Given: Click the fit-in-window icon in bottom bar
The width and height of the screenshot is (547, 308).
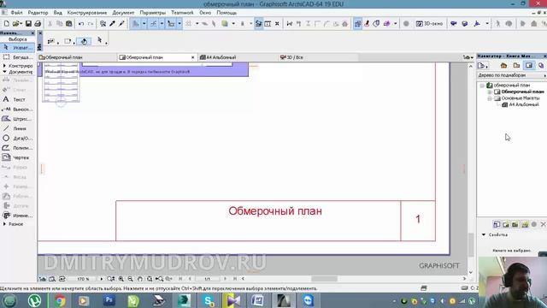Looking at the screenshot, I should (150, 279).
